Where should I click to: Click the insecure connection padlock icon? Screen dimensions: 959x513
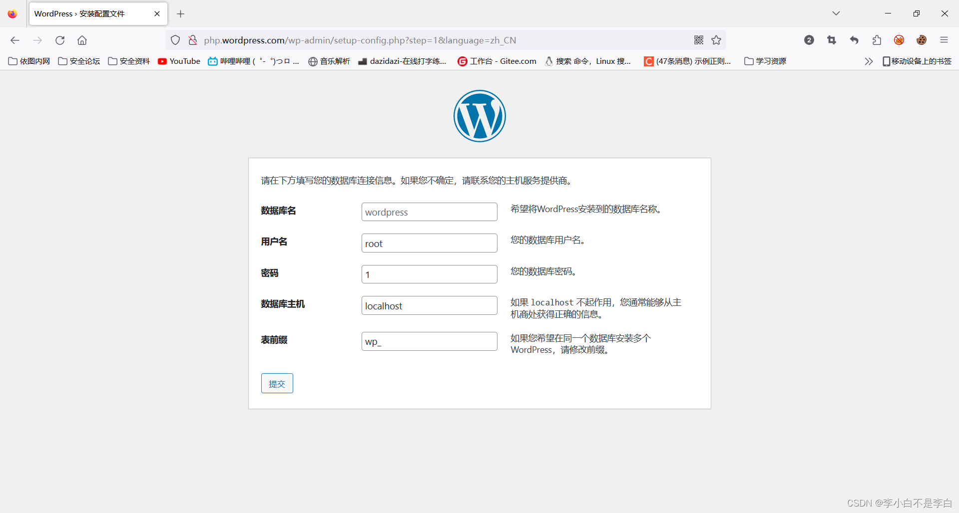(x=192, y=40)
